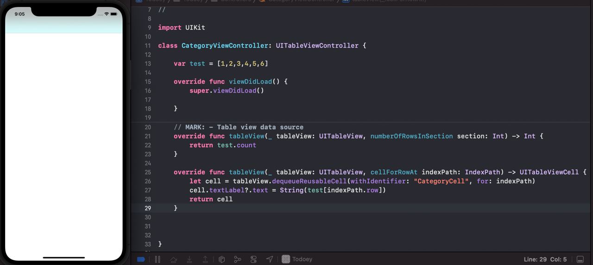Click String(test[indexPath.row]) expression
Screen dimensions: 593x265
(333, 190)
